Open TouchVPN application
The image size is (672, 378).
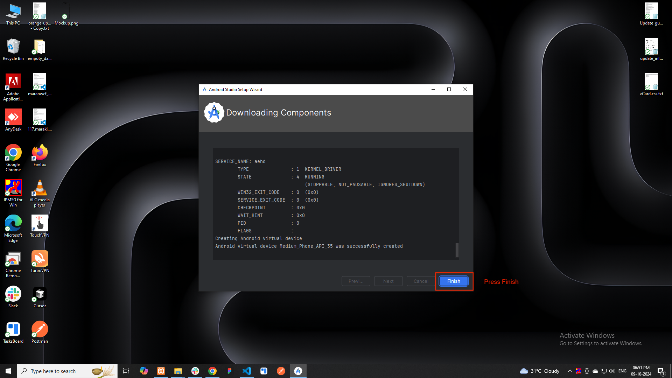point(40,226)
